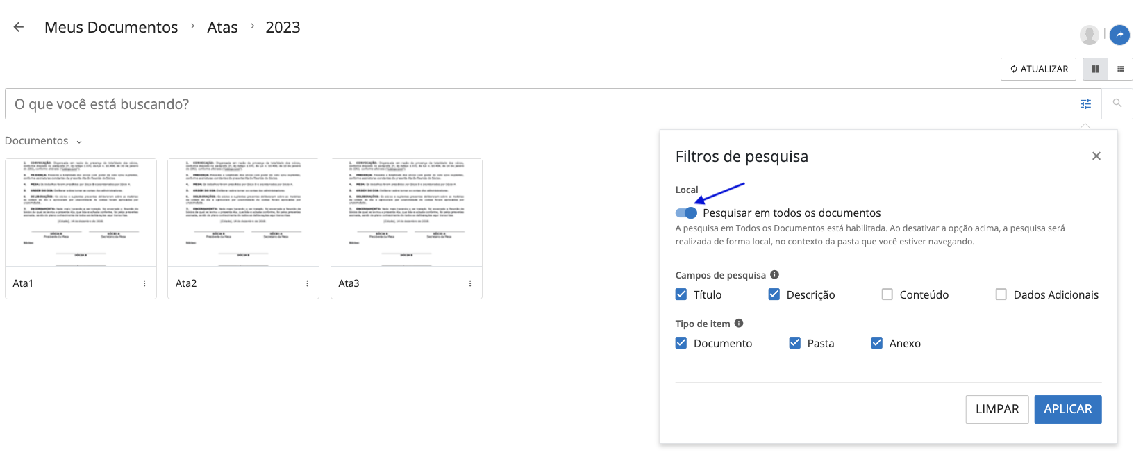
Task: Open Ata1 three-dot options menu
Action: pyautogui.click(x=144, y=283)
